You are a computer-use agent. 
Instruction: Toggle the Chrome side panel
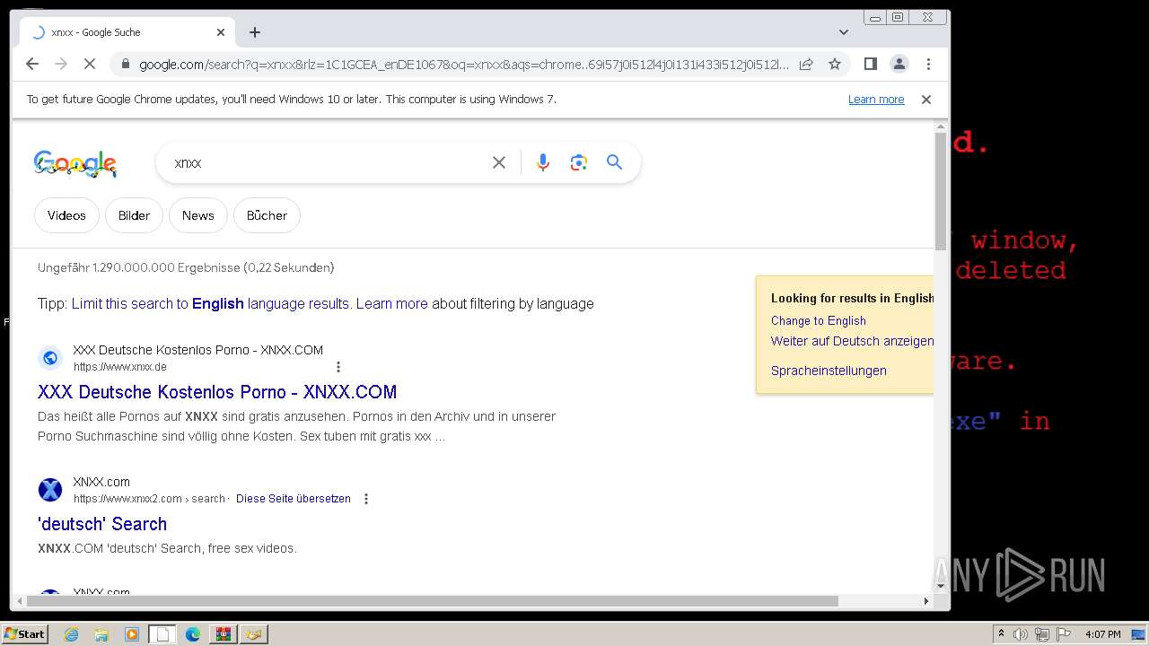[x=870, y=64]
